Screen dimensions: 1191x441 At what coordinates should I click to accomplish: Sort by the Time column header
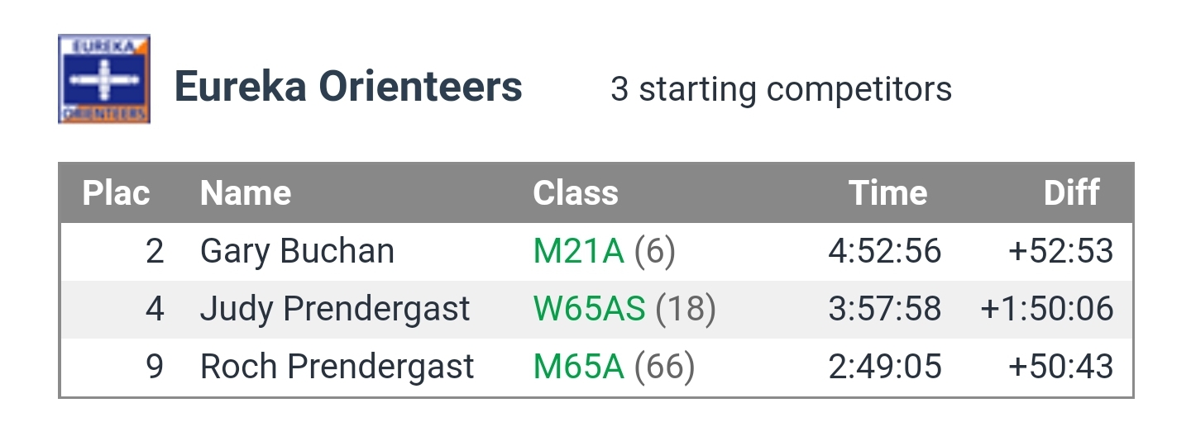pyautogui.click(x=887, y=193)
